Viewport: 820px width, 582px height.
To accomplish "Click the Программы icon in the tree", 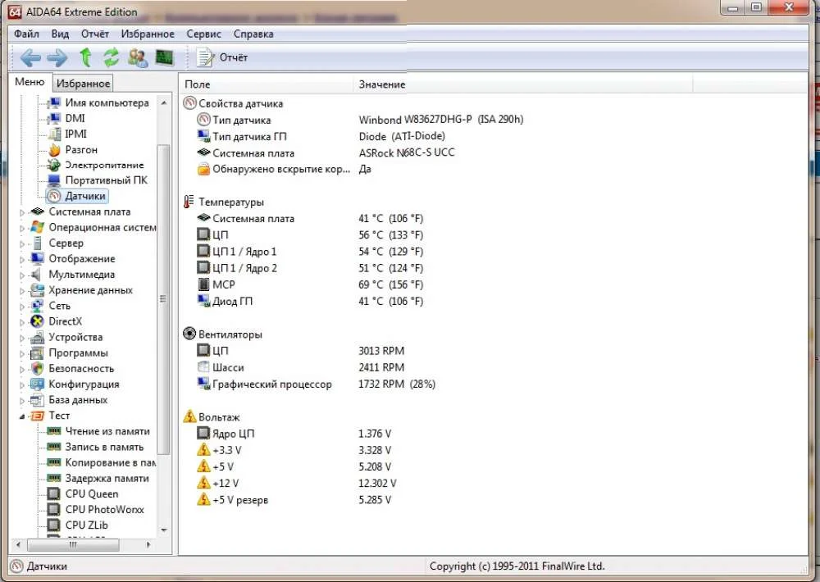I will (37, 353).
